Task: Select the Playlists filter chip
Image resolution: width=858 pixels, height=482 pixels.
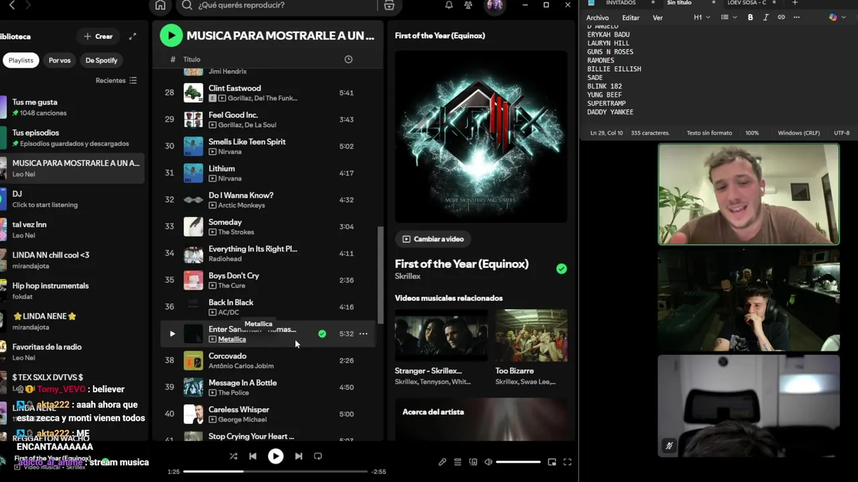Action: [21, 60]
